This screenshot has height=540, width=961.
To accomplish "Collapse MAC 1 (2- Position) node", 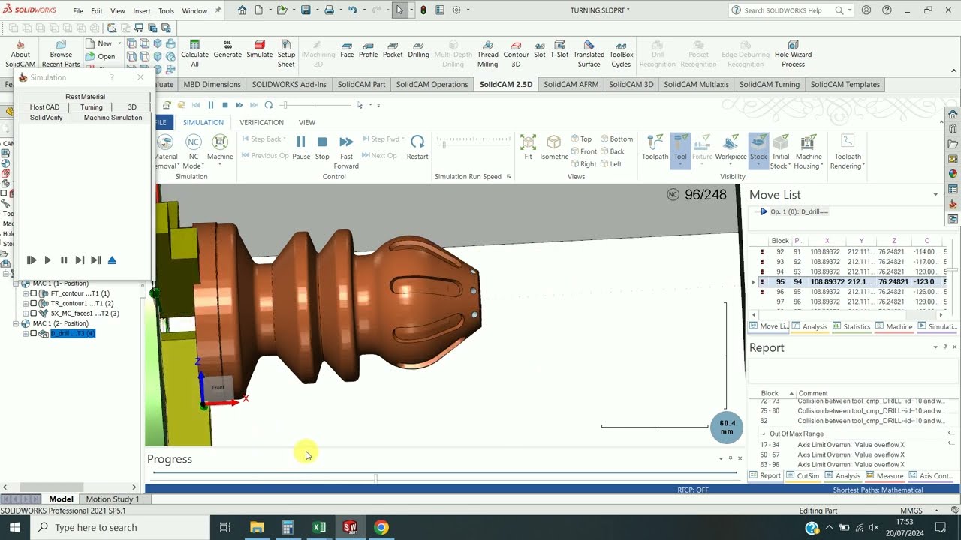I will tap(17, 323).
